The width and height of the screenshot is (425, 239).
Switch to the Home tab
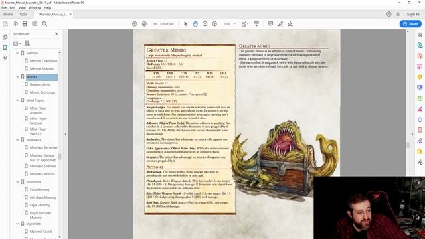click(8, 14)
